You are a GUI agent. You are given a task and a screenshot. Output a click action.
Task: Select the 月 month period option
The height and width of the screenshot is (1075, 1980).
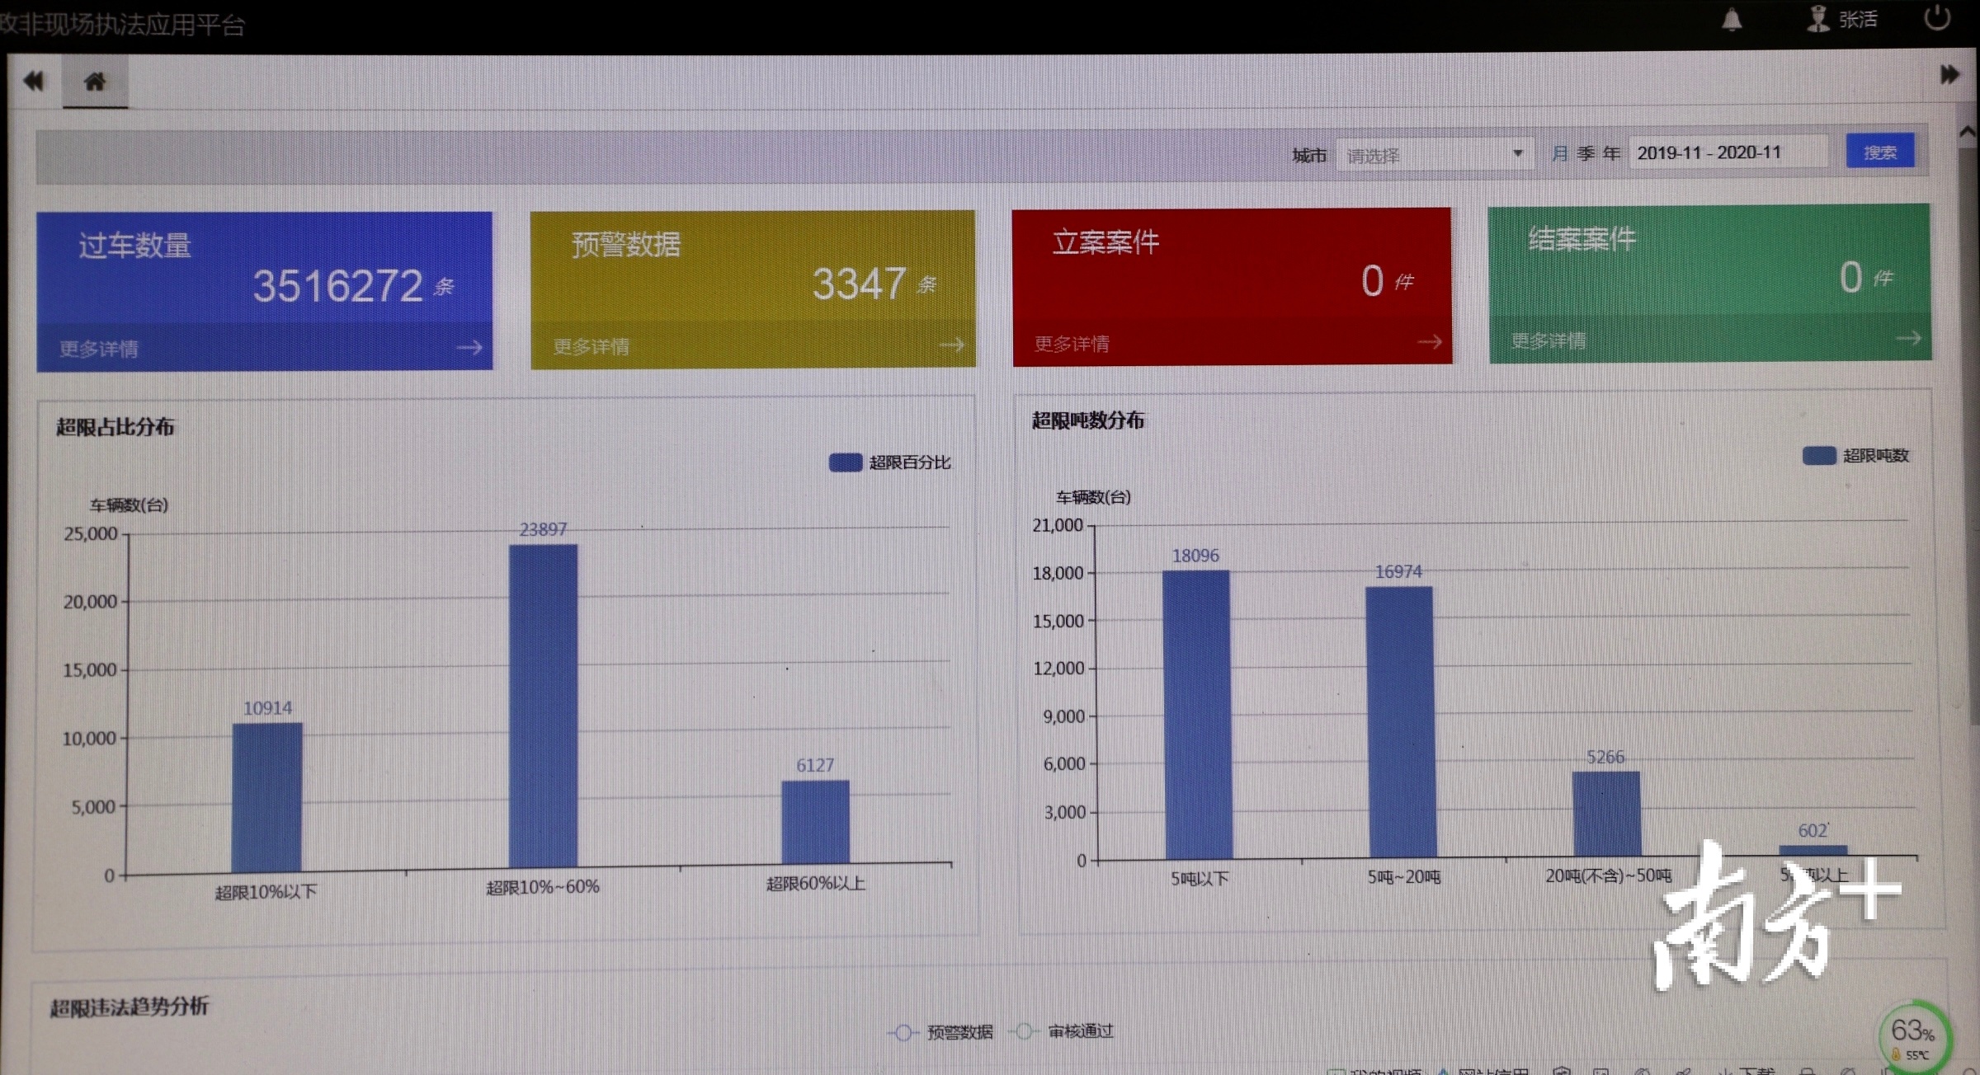coord(1559,153)
